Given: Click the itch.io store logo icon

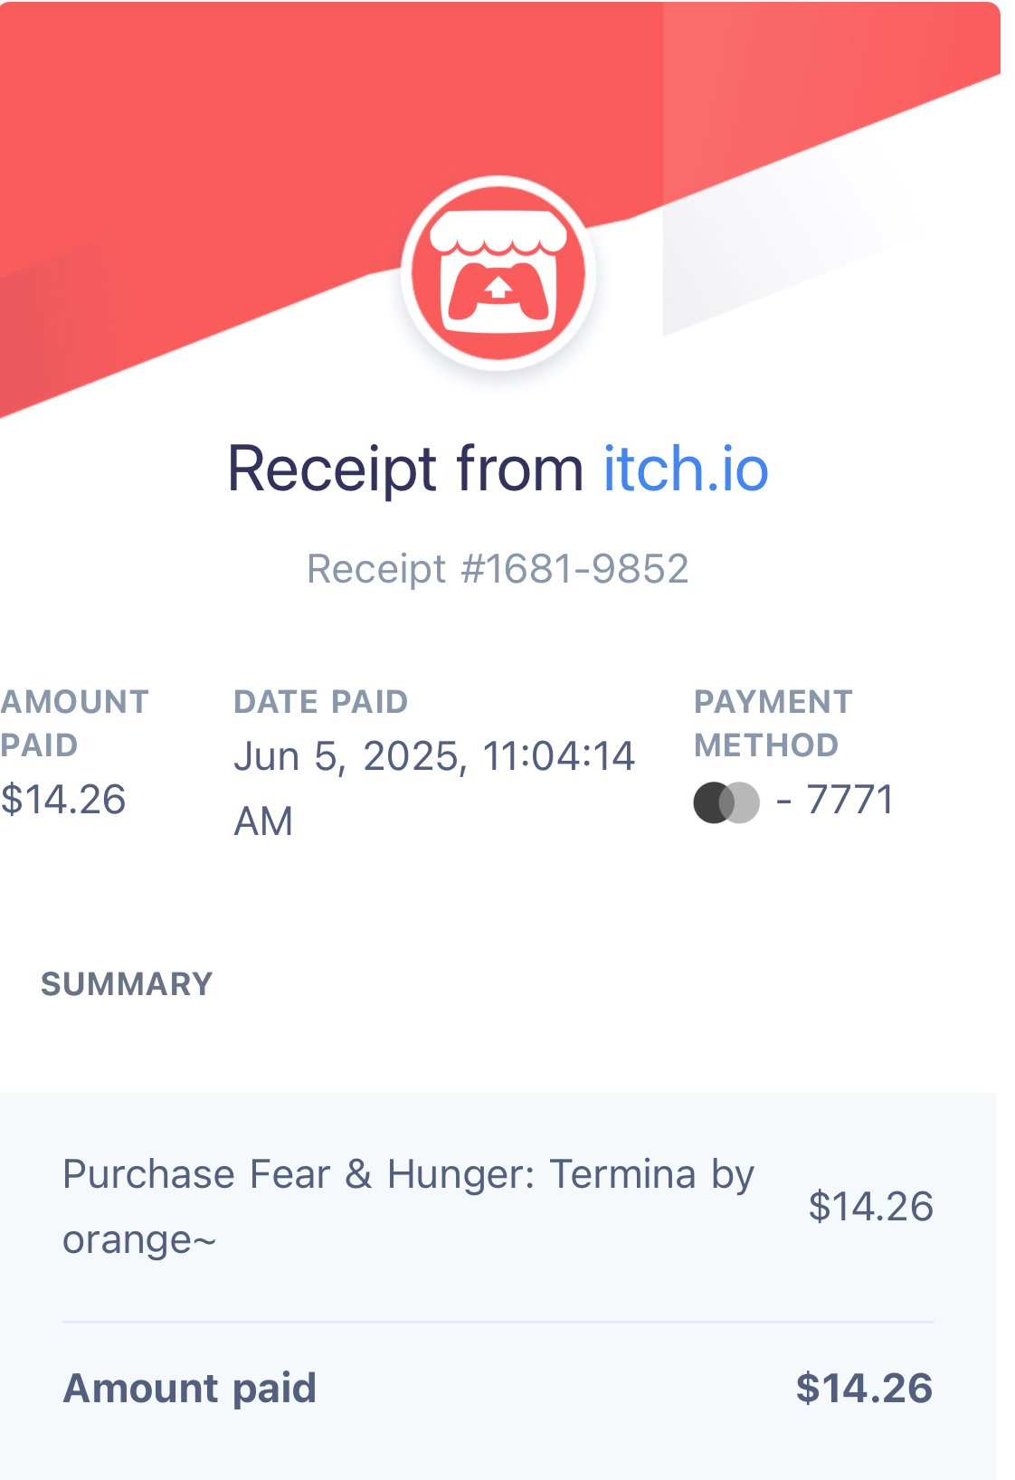Looking at the screenshot, I should pyautogui.click(x=498, y=273).
